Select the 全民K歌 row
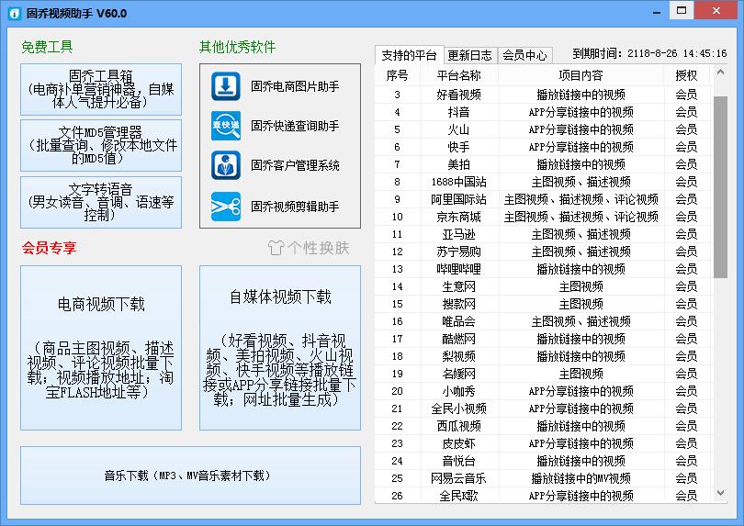The height and width of the screenshot is (526, 744). [543, 496]
